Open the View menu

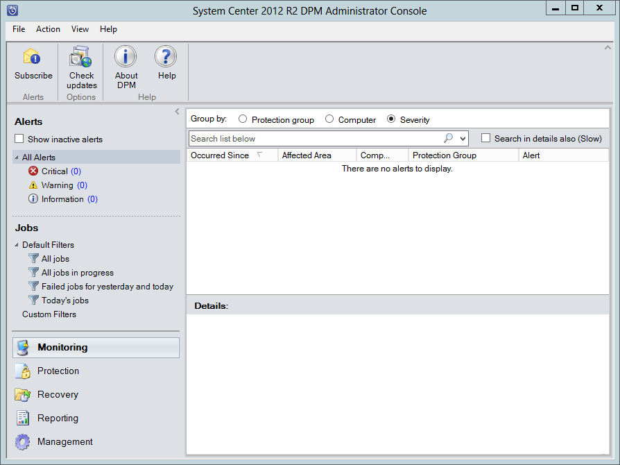click(x=80, y=29)
